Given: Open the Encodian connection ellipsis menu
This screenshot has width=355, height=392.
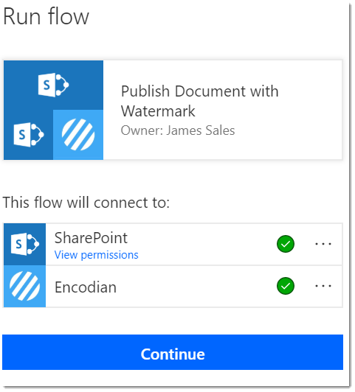Looking at the screenshot, I should (323, 286).
